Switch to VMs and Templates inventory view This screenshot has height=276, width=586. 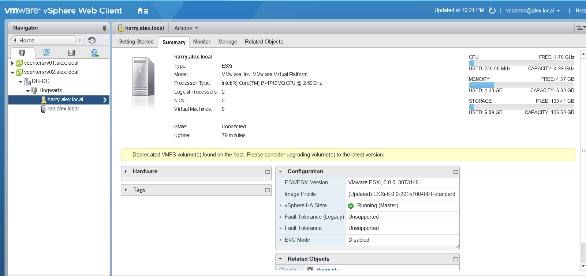click(47, 53)
